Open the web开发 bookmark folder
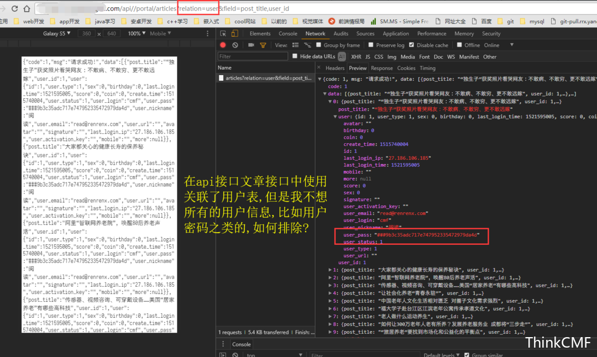 point(30,22)
